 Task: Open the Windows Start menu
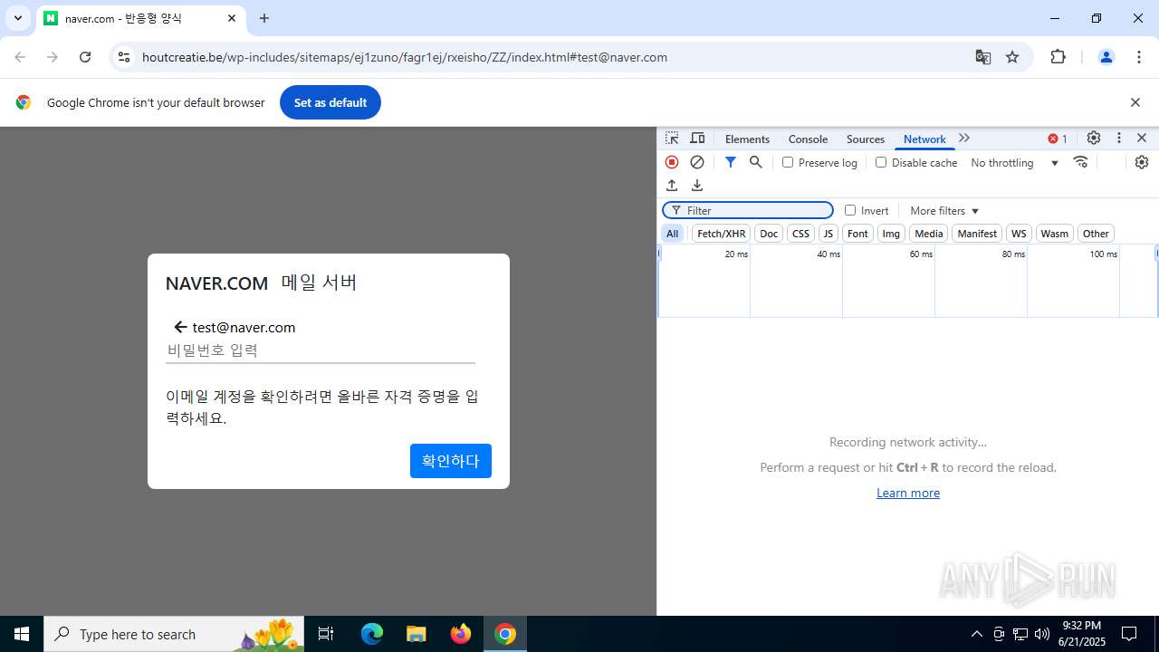(22, 634)
